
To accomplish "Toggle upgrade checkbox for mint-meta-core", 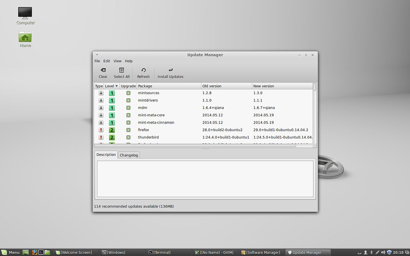I will 128,115.
